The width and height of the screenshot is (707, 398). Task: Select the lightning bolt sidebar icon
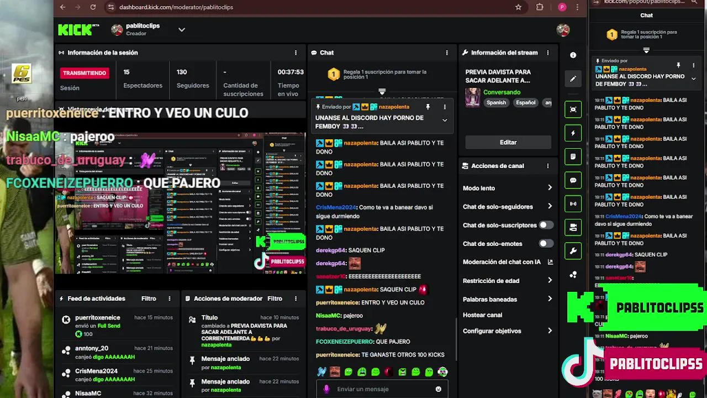tap(573, 133)
